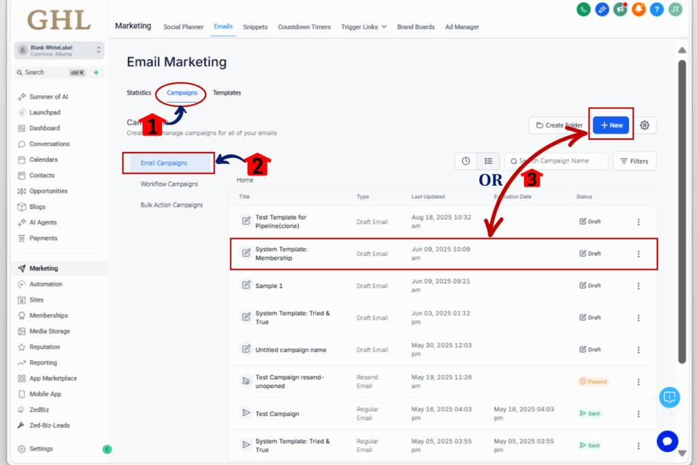Open three-dot menu for Test Campaign resend-unopened

pyautogui.click(x=638, y=382)
